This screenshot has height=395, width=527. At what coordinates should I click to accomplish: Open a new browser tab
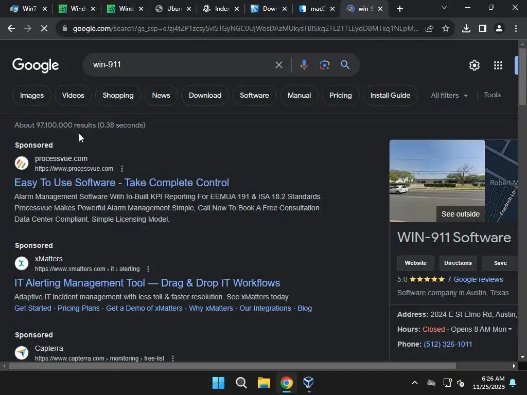click(399, 9)
